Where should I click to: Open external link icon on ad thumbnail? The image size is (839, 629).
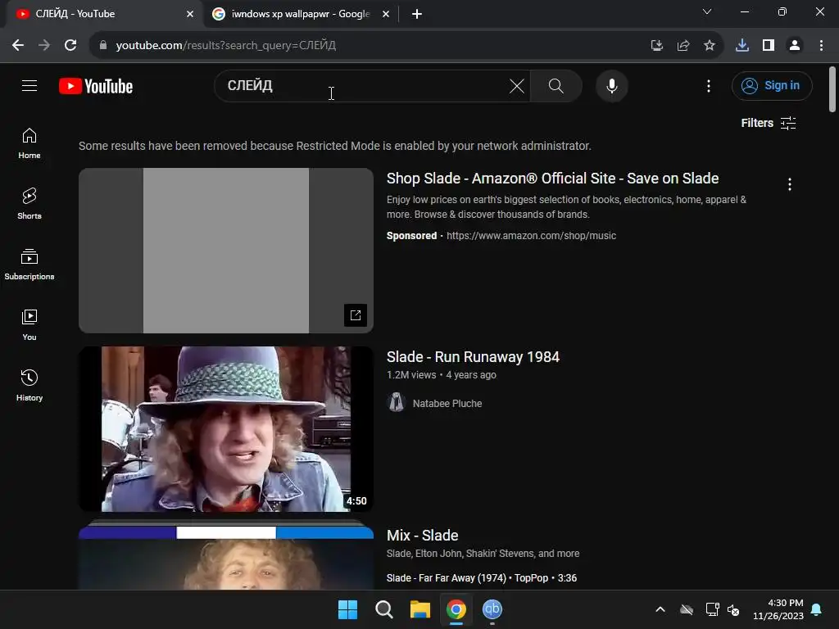356,315
